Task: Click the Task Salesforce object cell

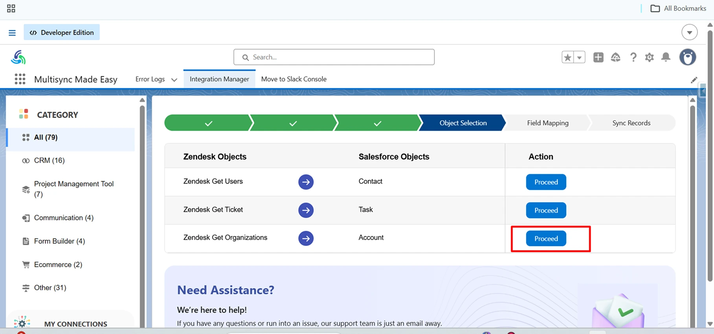Action: pyautogui.click(x=365, y=210)
